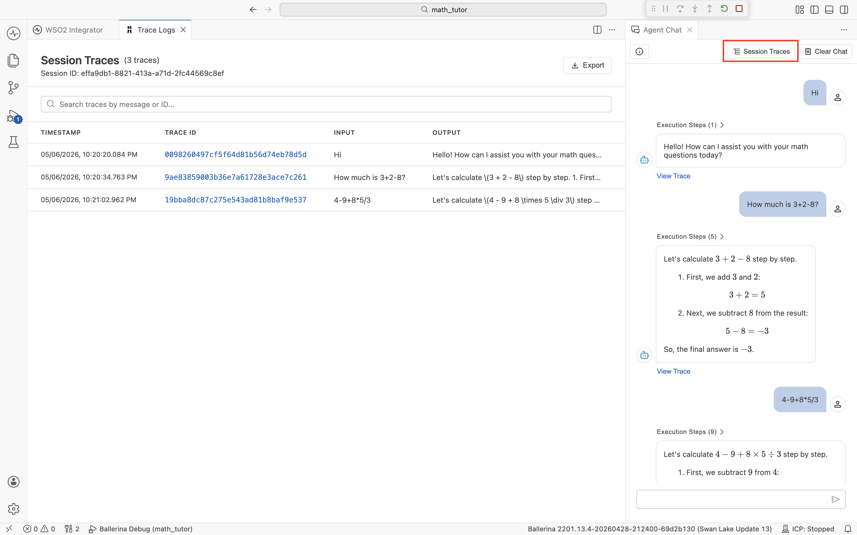This screenshot has height=535, width=857.
Task: Click View Trace under the greeting reply
Action: coord(673,176)
